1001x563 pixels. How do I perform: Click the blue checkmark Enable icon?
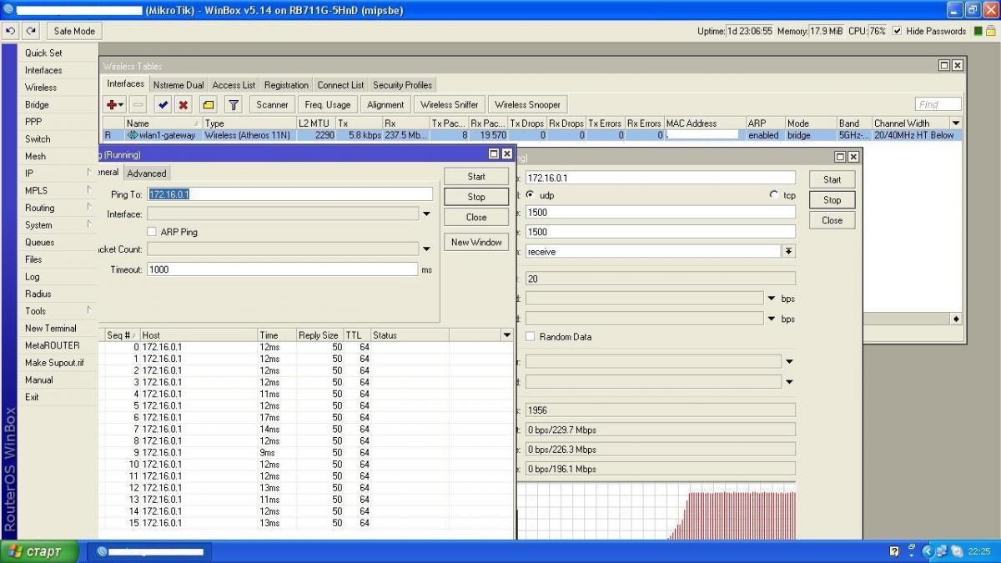click(163, 105)
